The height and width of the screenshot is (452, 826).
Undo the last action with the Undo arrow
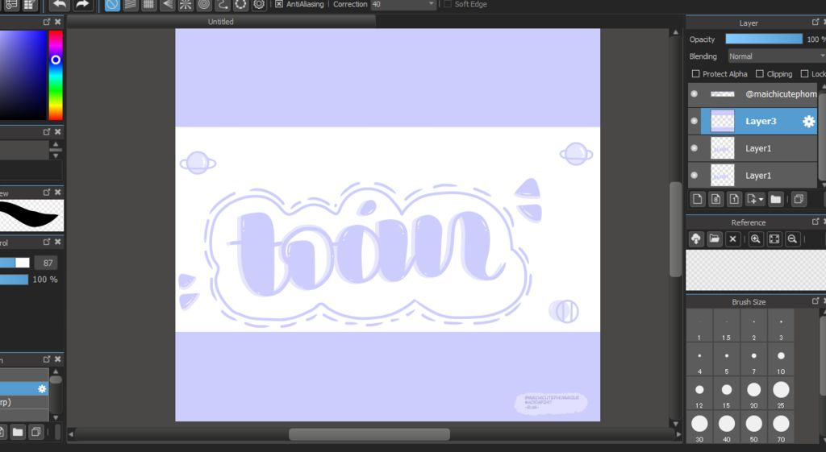pos(60,5)
